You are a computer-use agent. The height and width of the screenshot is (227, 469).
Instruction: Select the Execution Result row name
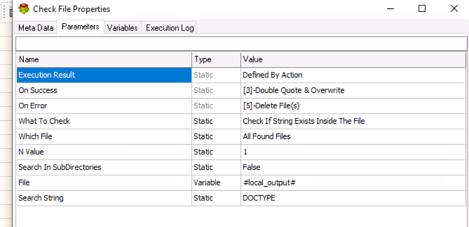pyautogui.click(x=104, y=75)
